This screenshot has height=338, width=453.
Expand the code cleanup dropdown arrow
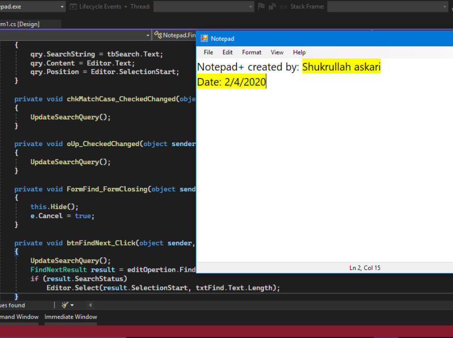72,305
